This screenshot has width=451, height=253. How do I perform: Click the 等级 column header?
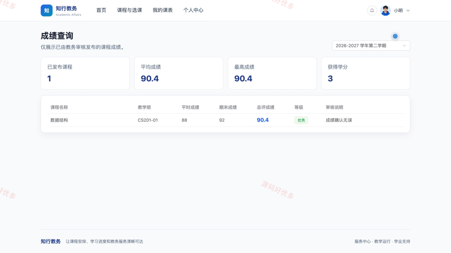click(299, 107)
